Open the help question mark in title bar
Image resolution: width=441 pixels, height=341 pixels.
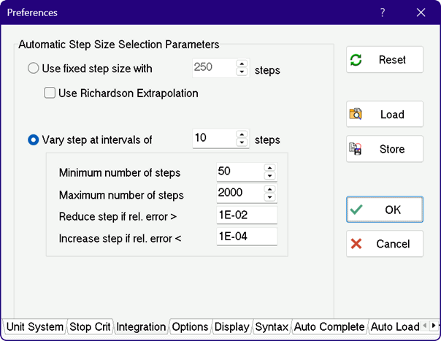point(383,12)
